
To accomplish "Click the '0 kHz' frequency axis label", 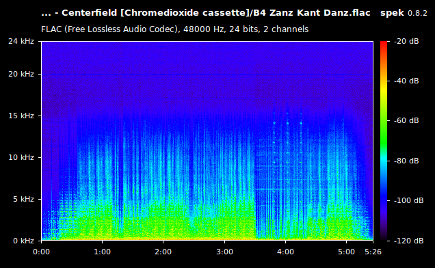I will click(x=23, y=241).
